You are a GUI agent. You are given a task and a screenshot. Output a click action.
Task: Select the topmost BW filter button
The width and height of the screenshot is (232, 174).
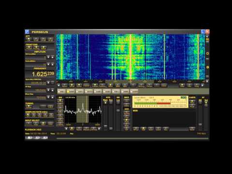[x=60, y=101]
